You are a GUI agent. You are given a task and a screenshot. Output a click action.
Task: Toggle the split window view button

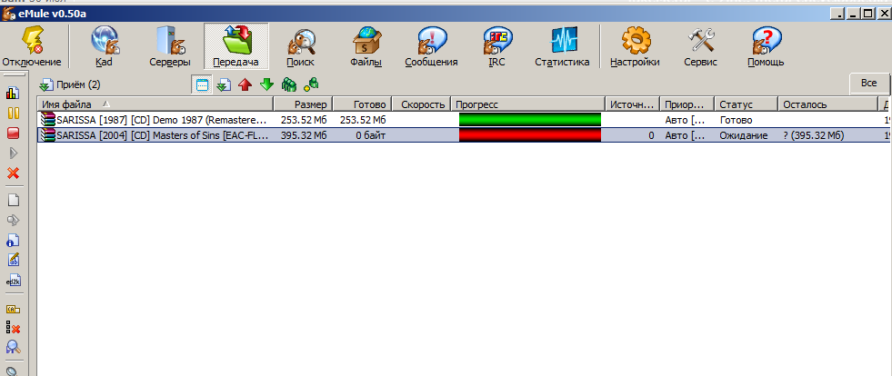[x=203, y=85]
